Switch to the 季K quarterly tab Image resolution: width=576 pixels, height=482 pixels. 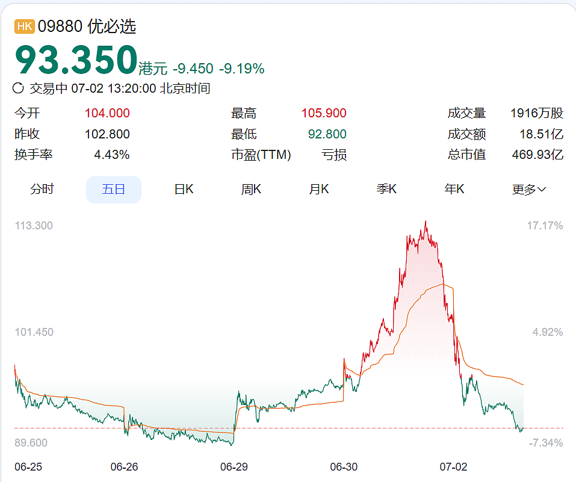tap(386, 189)
